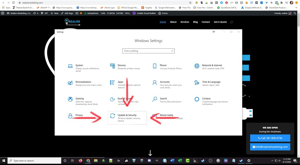Click Get A Quote in site navigation
Image resolution: width=300 pixels, height=165 pixels.
[x=220, y=22]
